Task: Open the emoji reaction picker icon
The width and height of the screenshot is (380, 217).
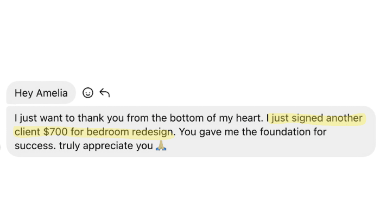Action: (x=87, y=93)
